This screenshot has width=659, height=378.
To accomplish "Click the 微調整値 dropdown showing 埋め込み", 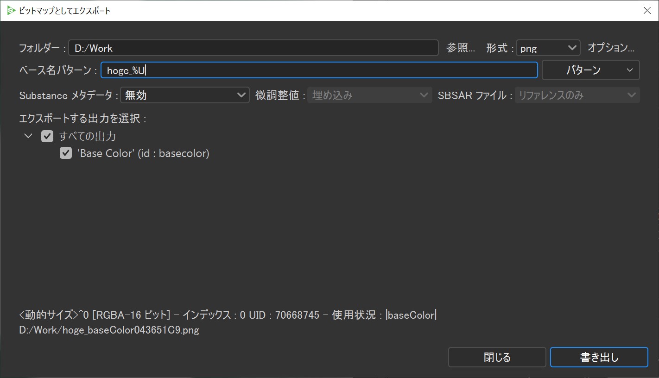I will coord(369,95).
